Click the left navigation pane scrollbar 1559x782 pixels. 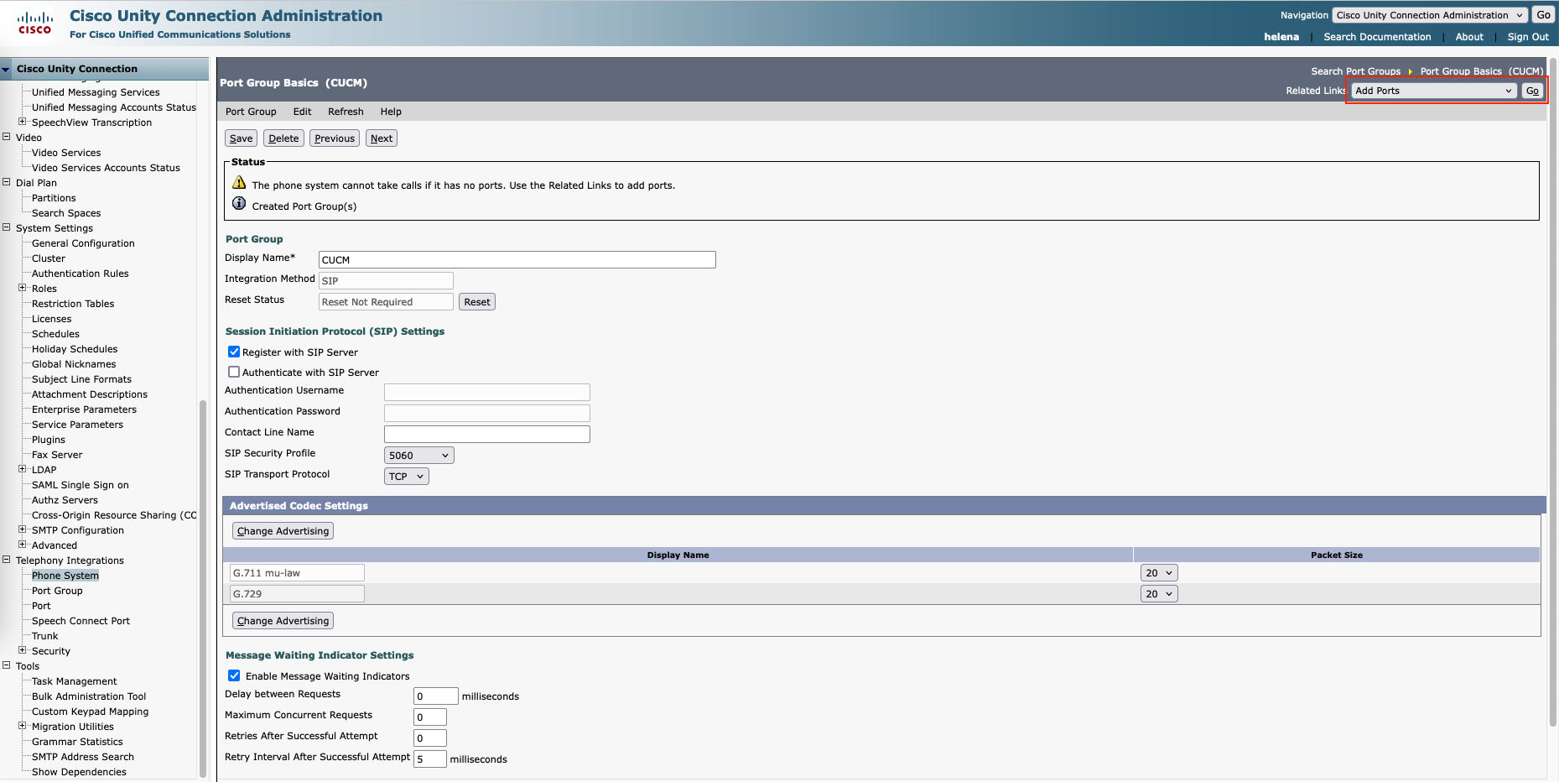coord(203,587)
